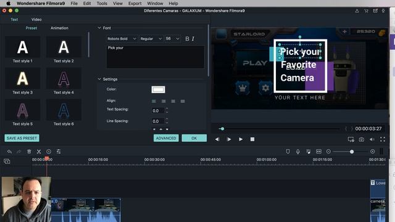This screenshot has width=395, height=222.
Task: Open the Export menu
Action: pyautogui.click(x=135, y=3)
